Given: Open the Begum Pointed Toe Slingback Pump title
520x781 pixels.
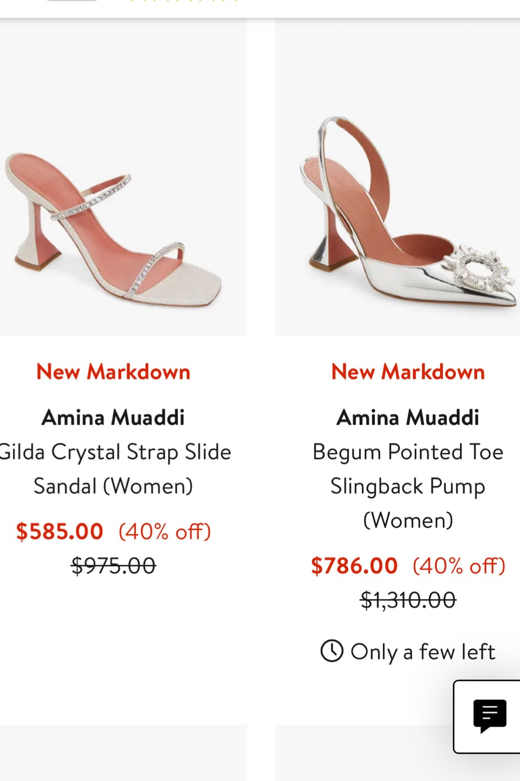Looking at the screenshot, I should pos(408,485).
